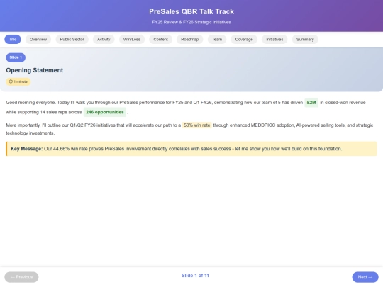Switch to the Public Sector tab
The width and height of the screenshot is (383, 287).
tap(72, 39)
